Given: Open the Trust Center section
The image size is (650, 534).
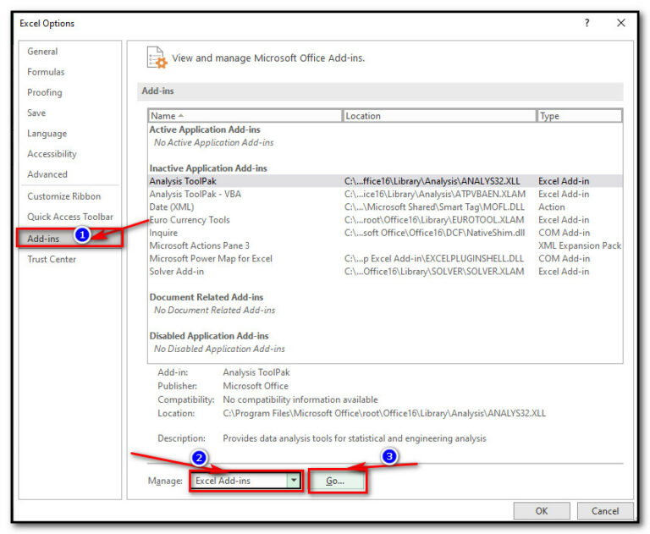Looking at the screenshot, I should coord(52,259).
